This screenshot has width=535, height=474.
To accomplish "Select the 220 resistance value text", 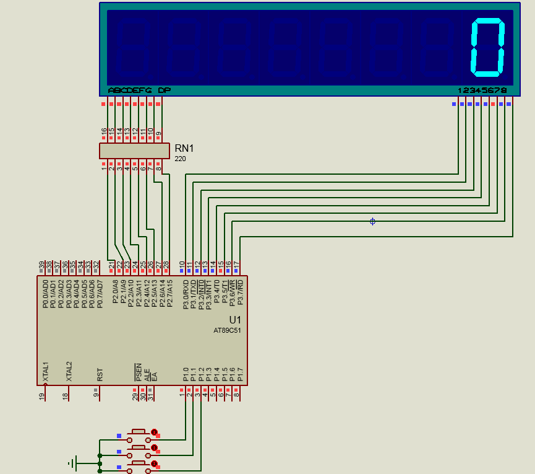I will 180,159.
